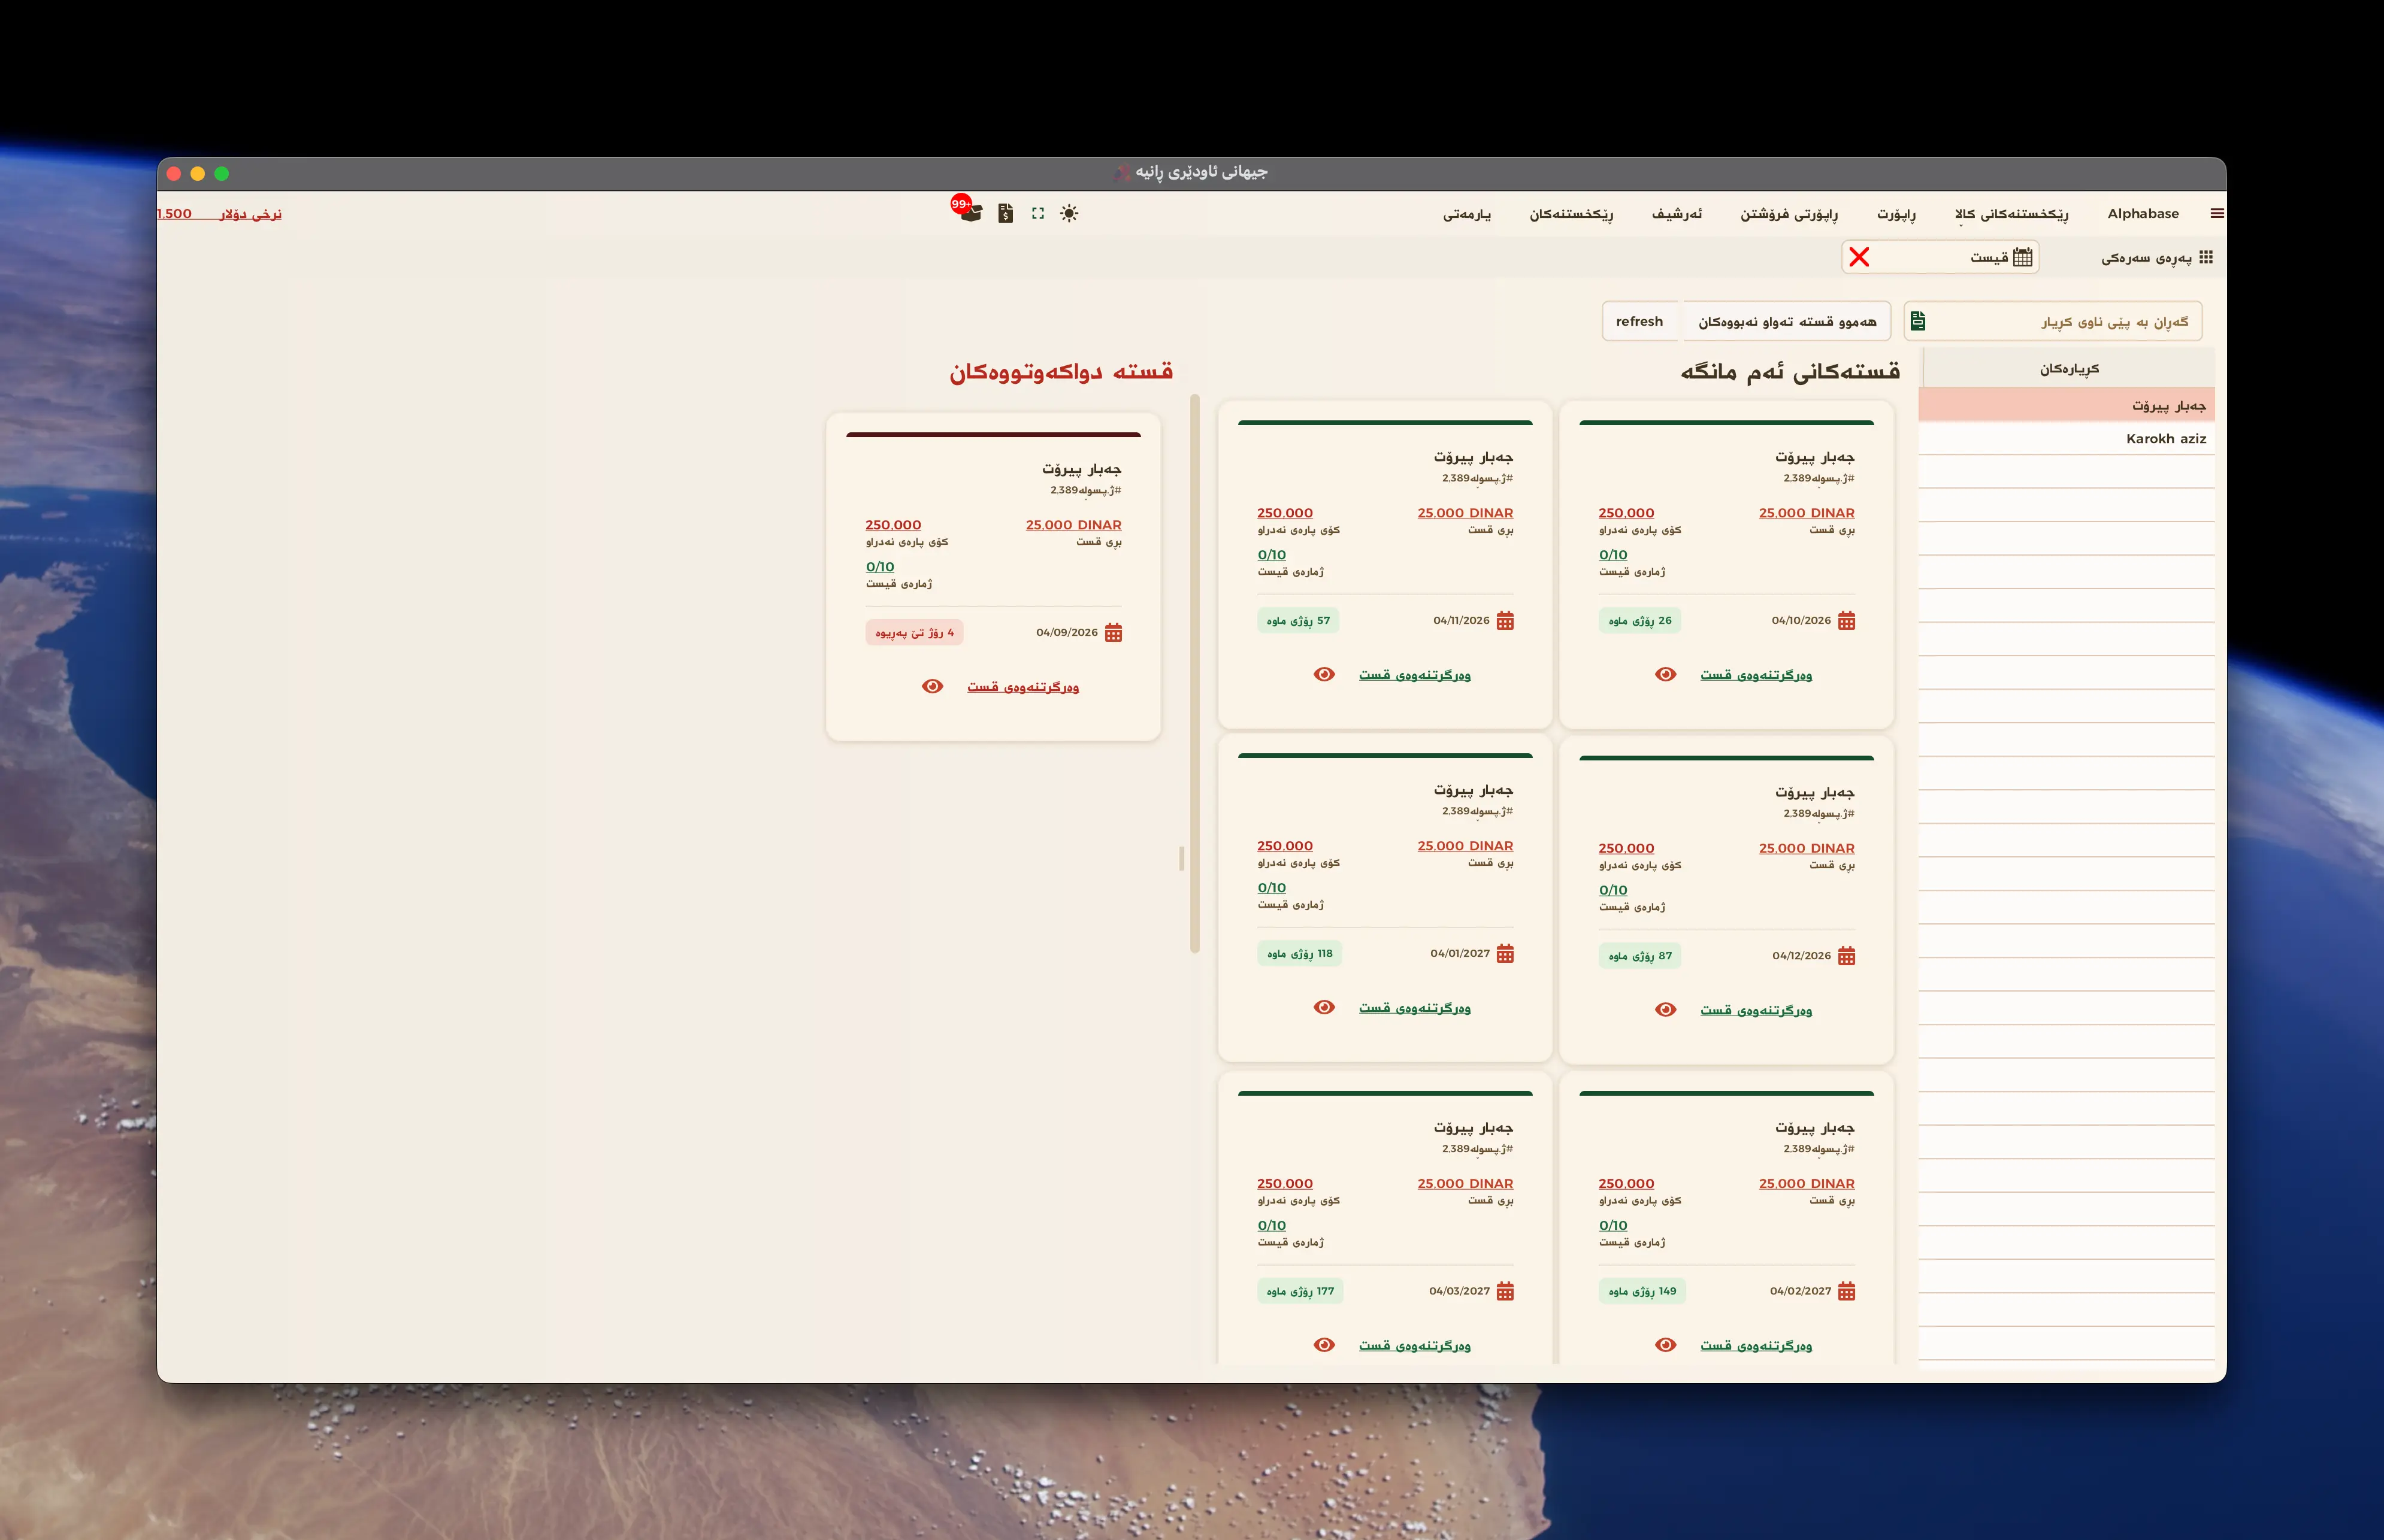The height and width of the screenshot is (1540, 2384).
Task: View details eye icon on 04/11/2026 card
Action: click(1324, 674)
